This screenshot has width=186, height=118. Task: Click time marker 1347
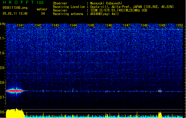[x=126, y=25]
